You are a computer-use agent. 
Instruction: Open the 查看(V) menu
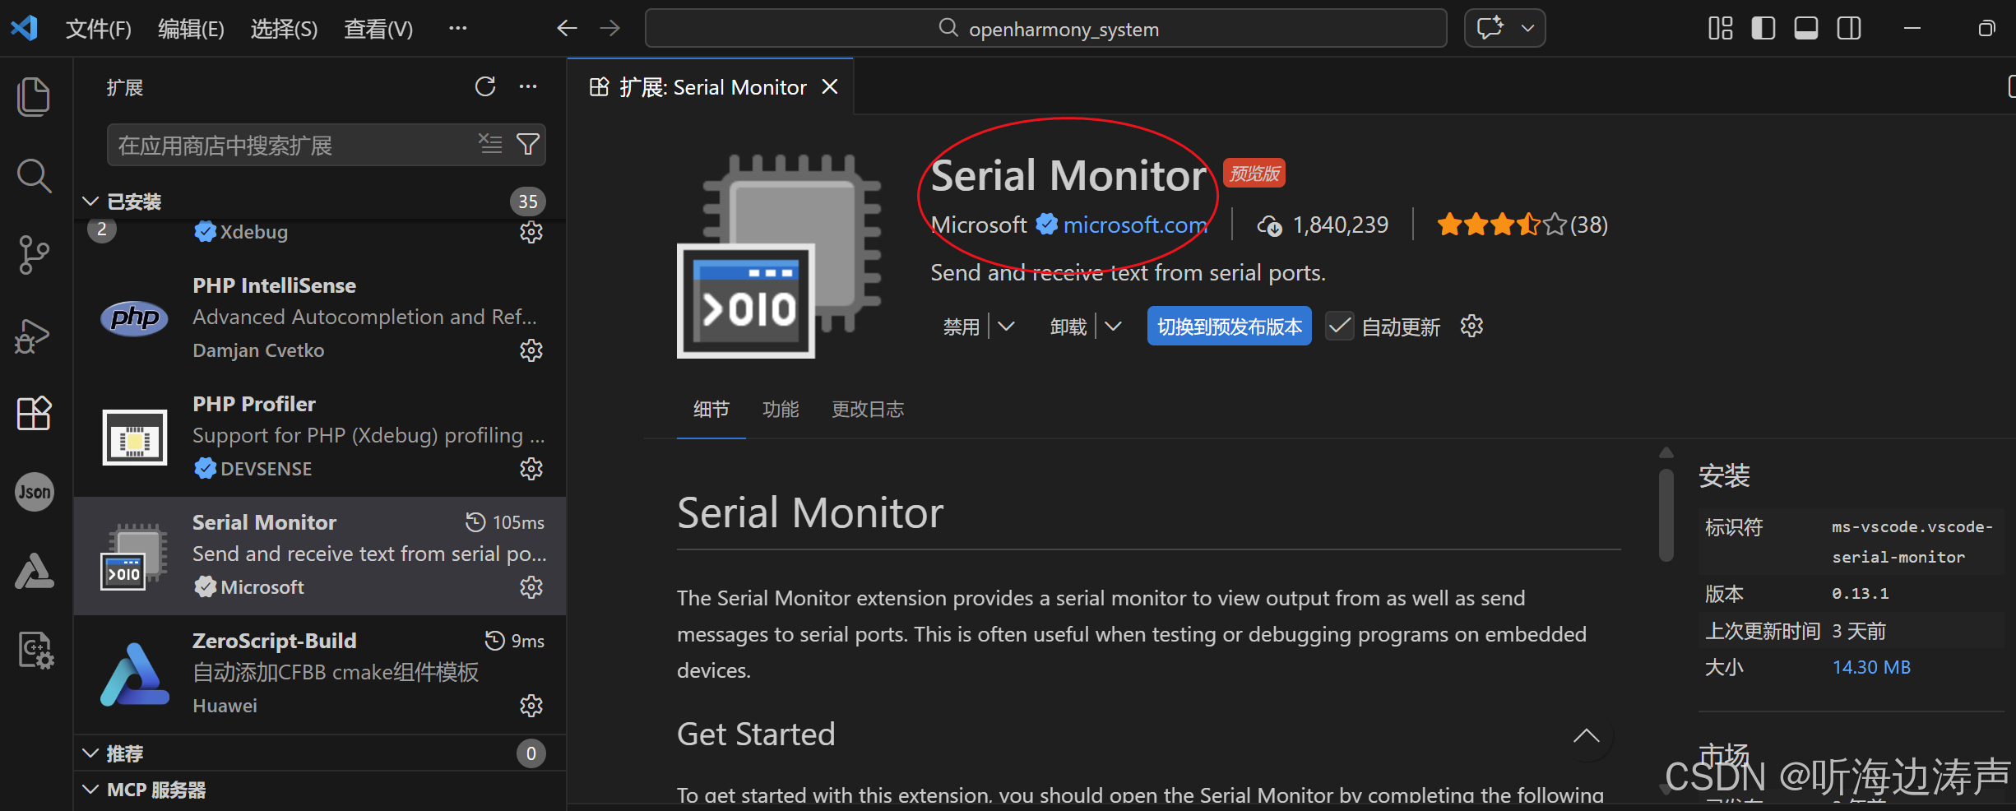point(378,30)
